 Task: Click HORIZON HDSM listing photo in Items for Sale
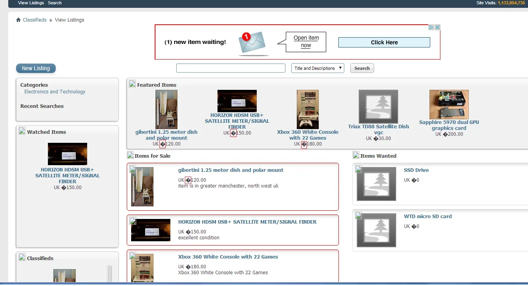151,230
